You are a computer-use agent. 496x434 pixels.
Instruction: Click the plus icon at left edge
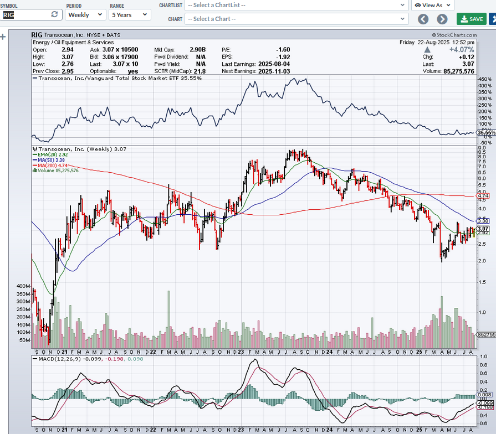coord(3,37)
